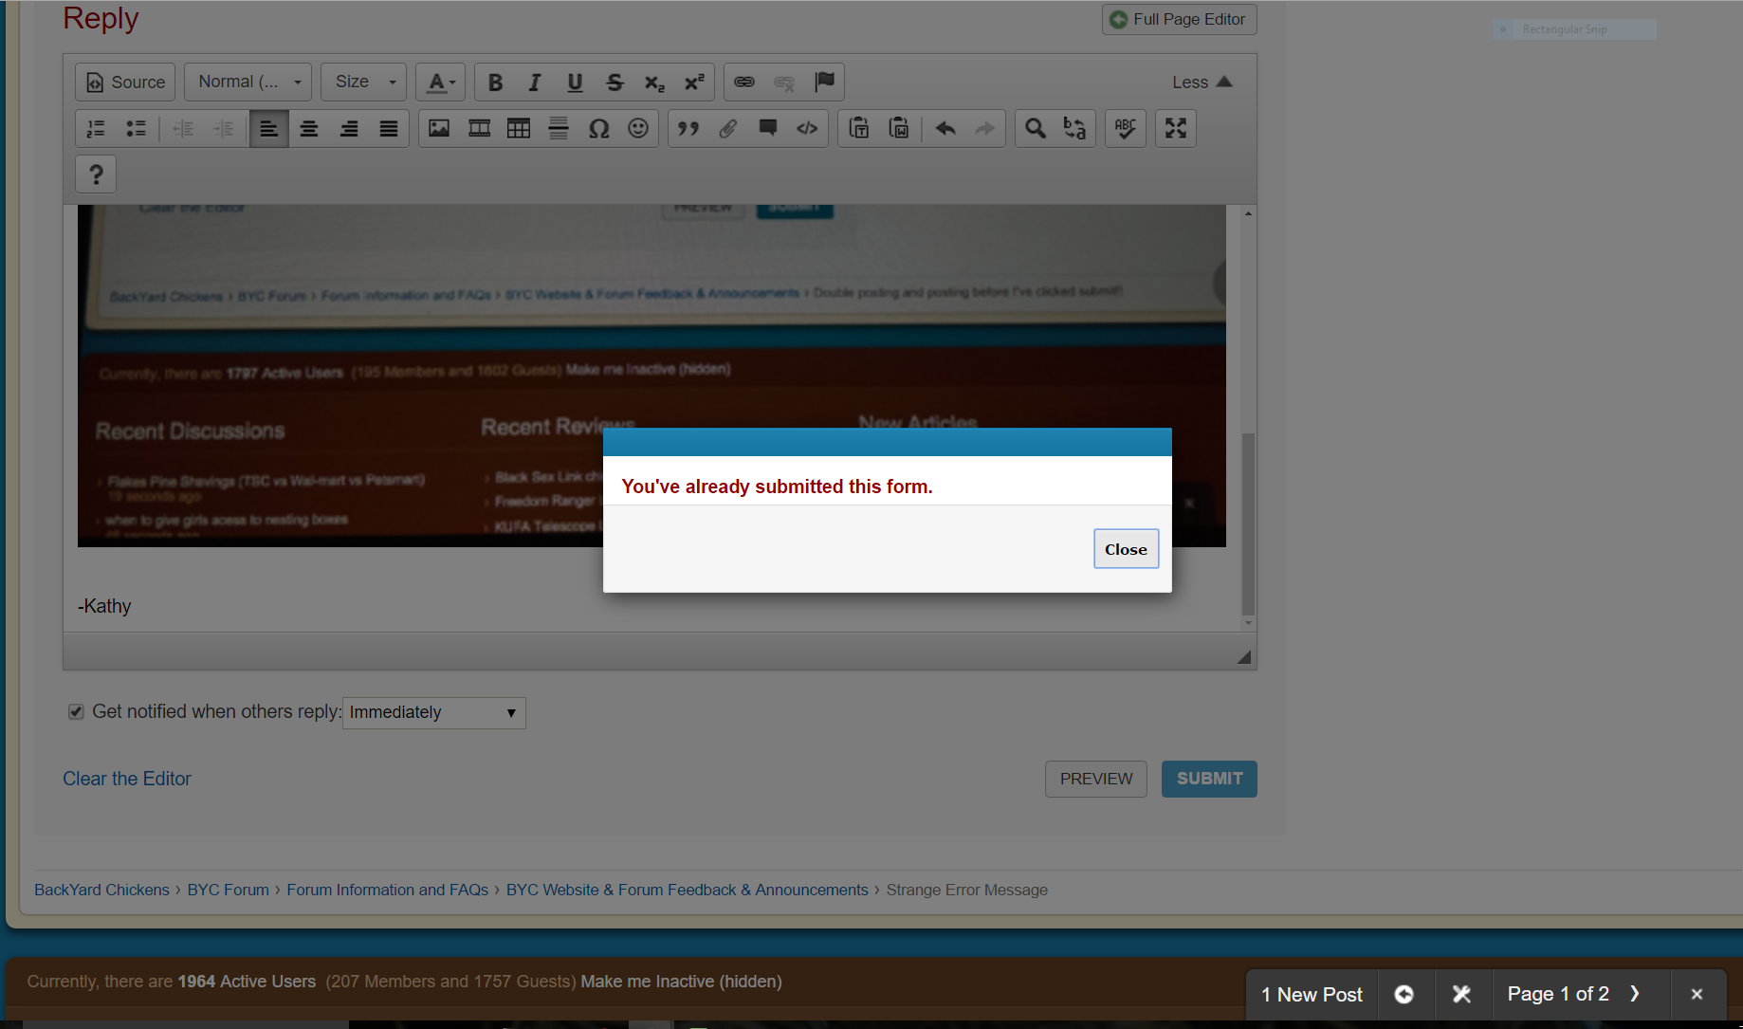This screenshot has height=1029, width=1743.
Task: Click the undo arrow icon
Action: [x=945, y=128]
